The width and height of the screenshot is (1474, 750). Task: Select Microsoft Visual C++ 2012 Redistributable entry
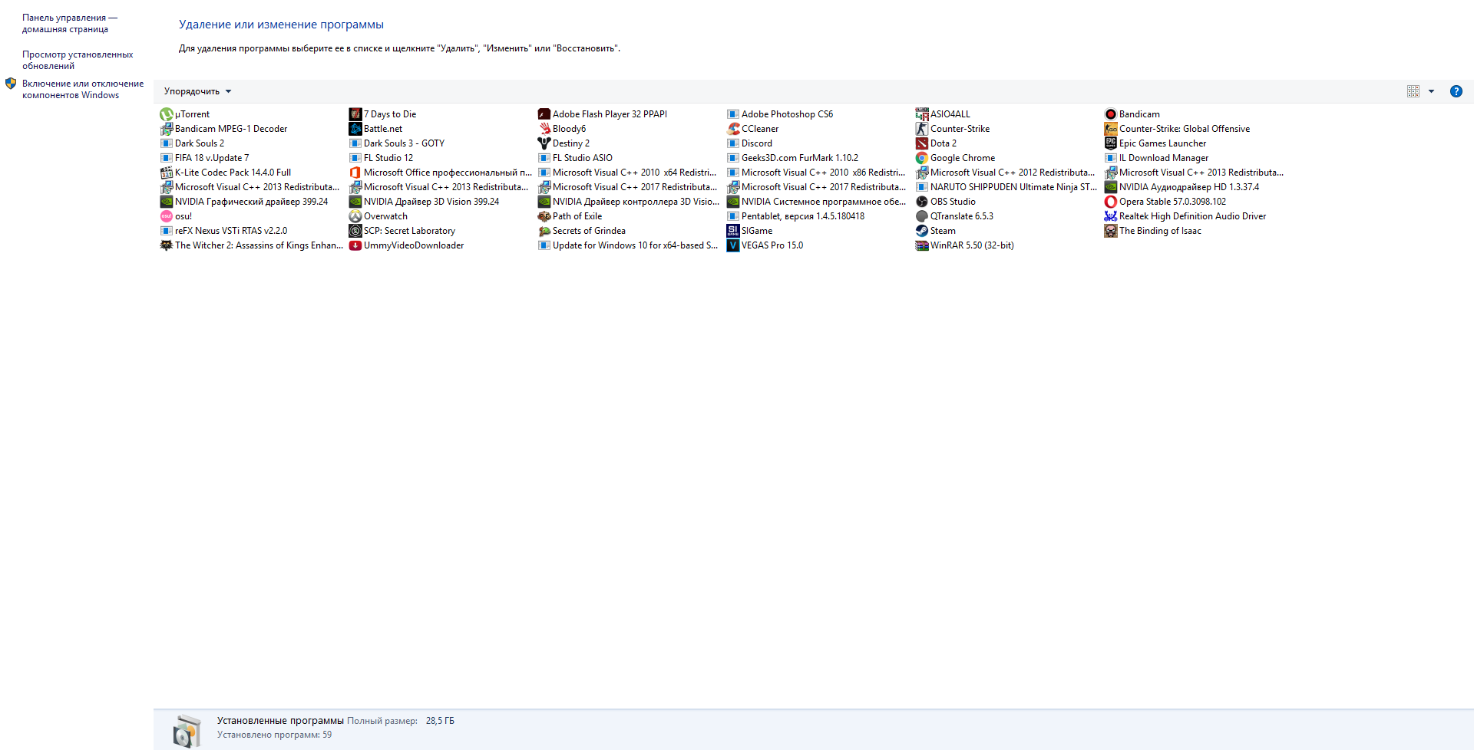click(x=1006, y=173)
